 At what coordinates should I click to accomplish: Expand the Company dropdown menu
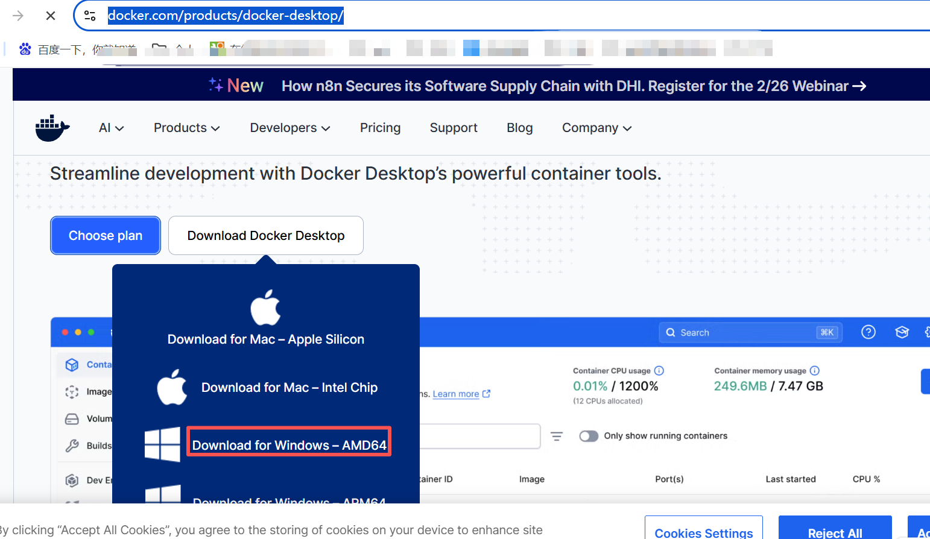(596, 128)
